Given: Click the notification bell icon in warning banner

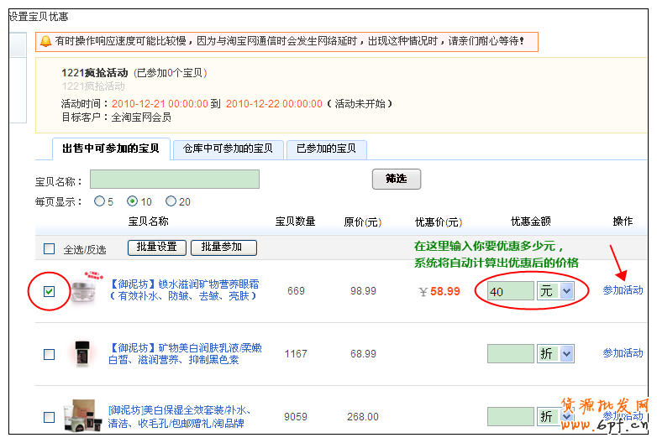Looking at the screenshot, I should [x=45, y=41].
